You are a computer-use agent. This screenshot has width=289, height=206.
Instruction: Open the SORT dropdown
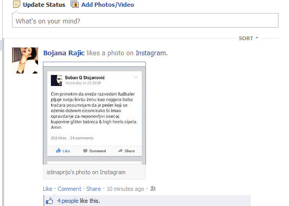(x=248, y=38)
